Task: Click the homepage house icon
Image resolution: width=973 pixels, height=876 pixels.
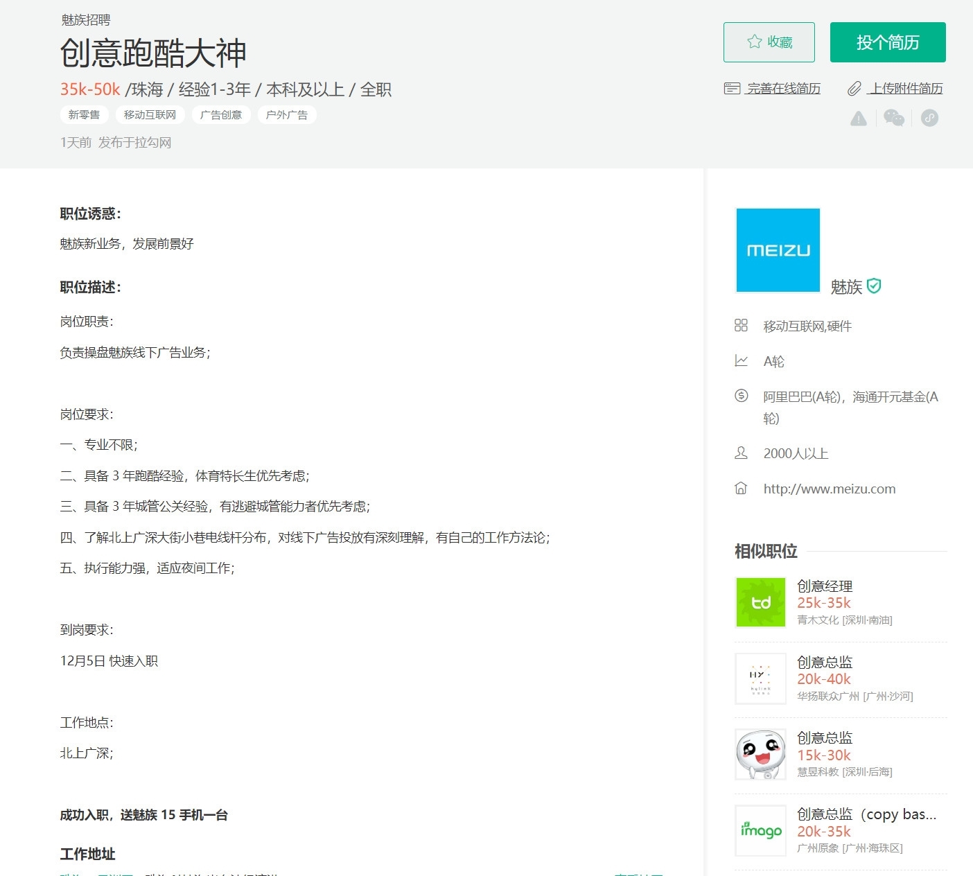Action: point(742,489)
